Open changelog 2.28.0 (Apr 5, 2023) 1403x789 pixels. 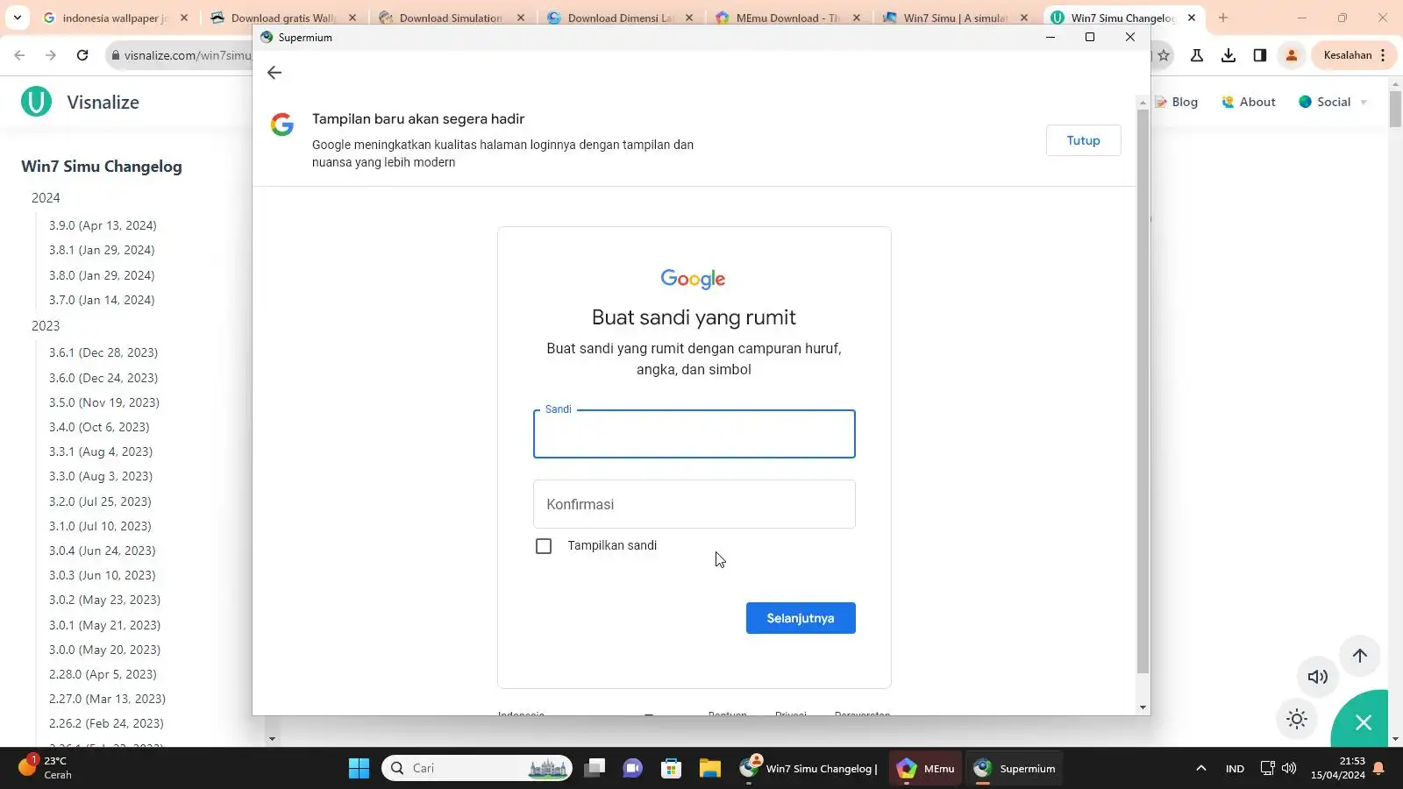tap(103, 674)
